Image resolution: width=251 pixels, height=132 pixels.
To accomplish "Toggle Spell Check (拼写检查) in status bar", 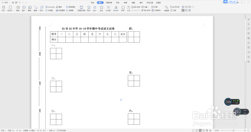I will (x=61, y=130).
